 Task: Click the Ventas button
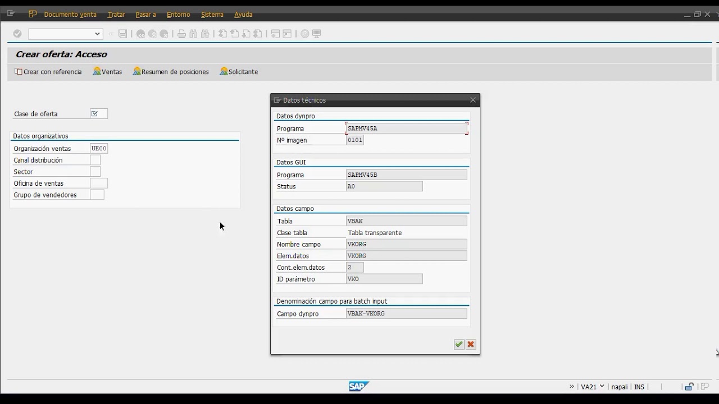(x=107, y=72)
